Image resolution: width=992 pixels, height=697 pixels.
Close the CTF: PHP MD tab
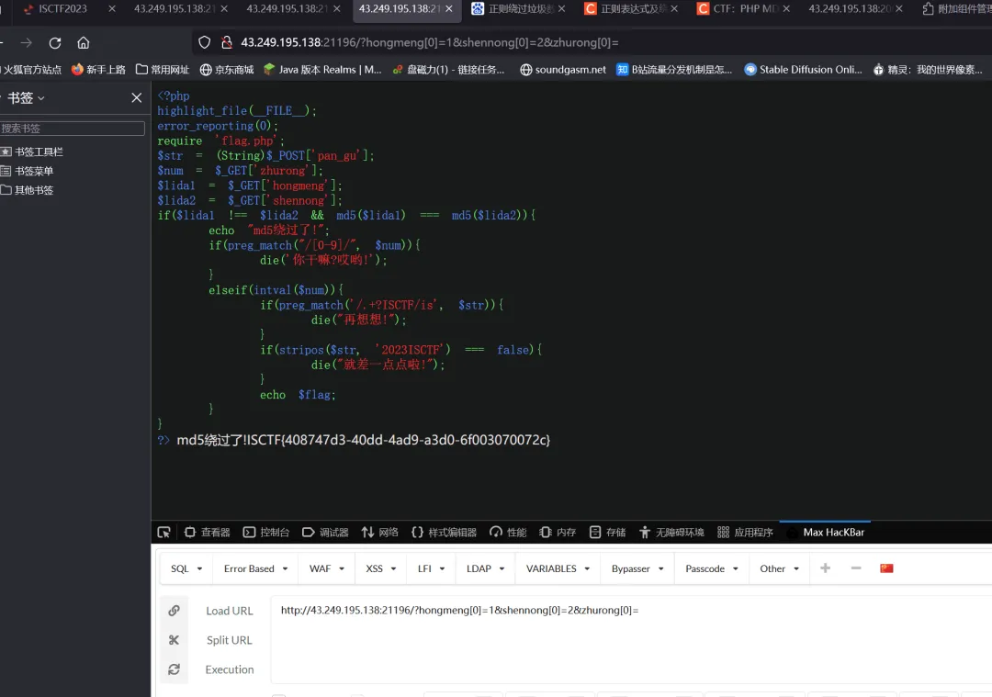(786, 9)
